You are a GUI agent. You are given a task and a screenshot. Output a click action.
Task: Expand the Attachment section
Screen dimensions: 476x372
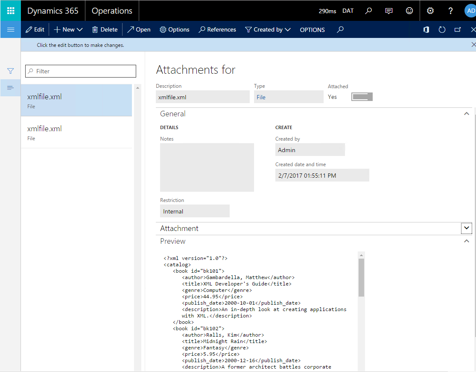(467, 228)
